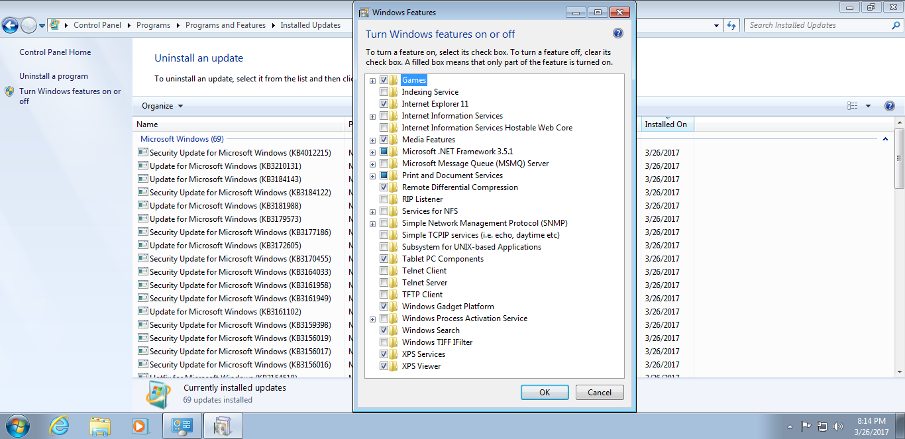Open the Organize dropdown menu
Viewport: 905px width, 439px height.
pos(162,106)
